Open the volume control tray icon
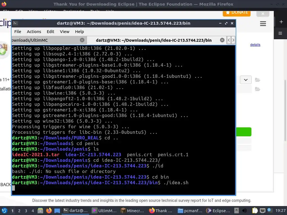The image size is (287, 215). 244,211
